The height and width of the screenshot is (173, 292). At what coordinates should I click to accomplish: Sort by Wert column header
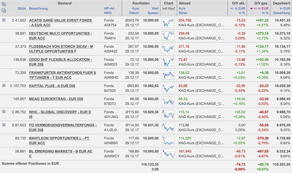(155, 8)
